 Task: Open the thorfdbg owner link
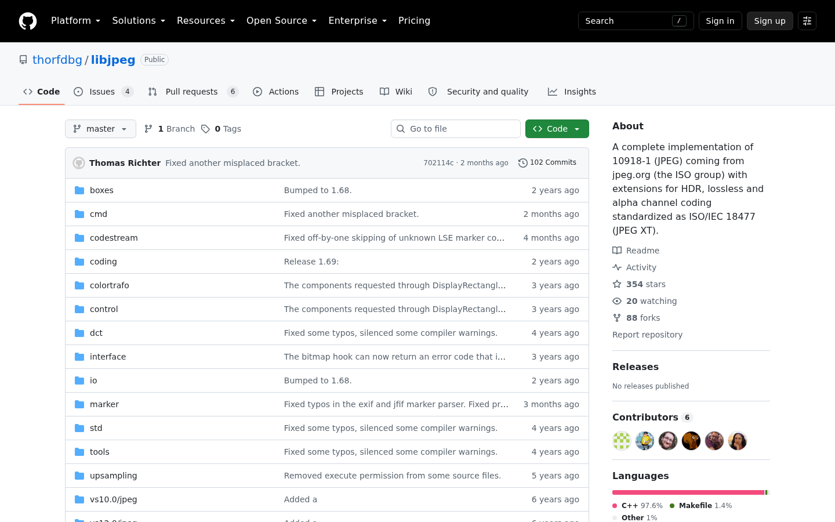point(57,60)
